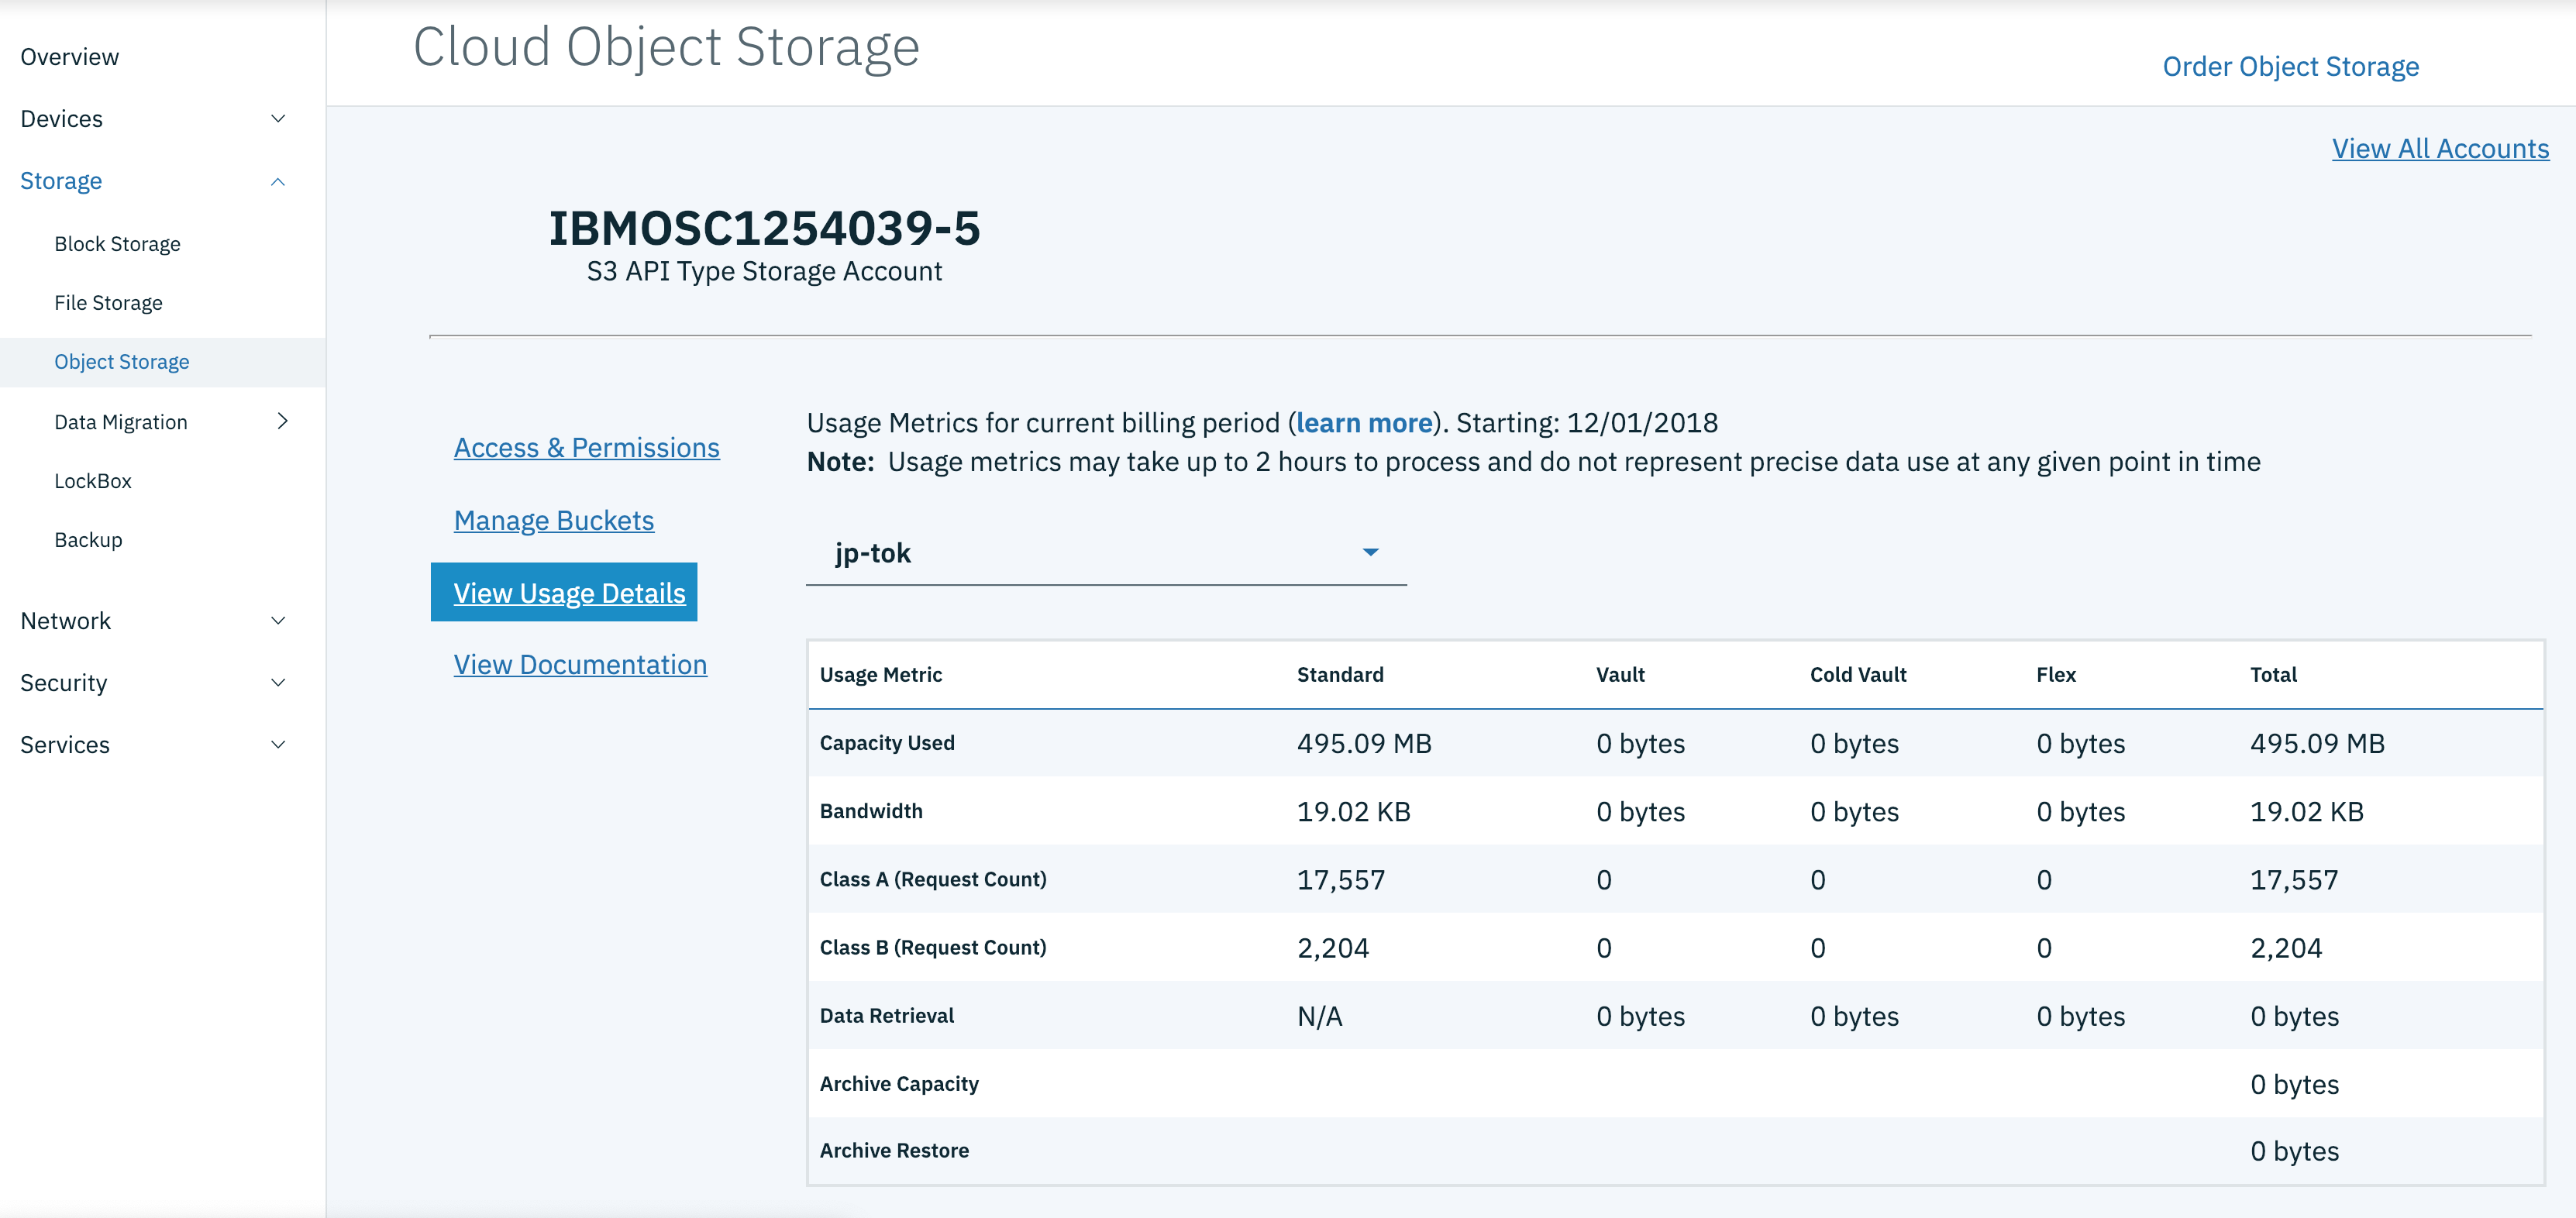The image size is (2576, 1218).
Task: Go to the Backup page
Action: [x=88, y=539]
